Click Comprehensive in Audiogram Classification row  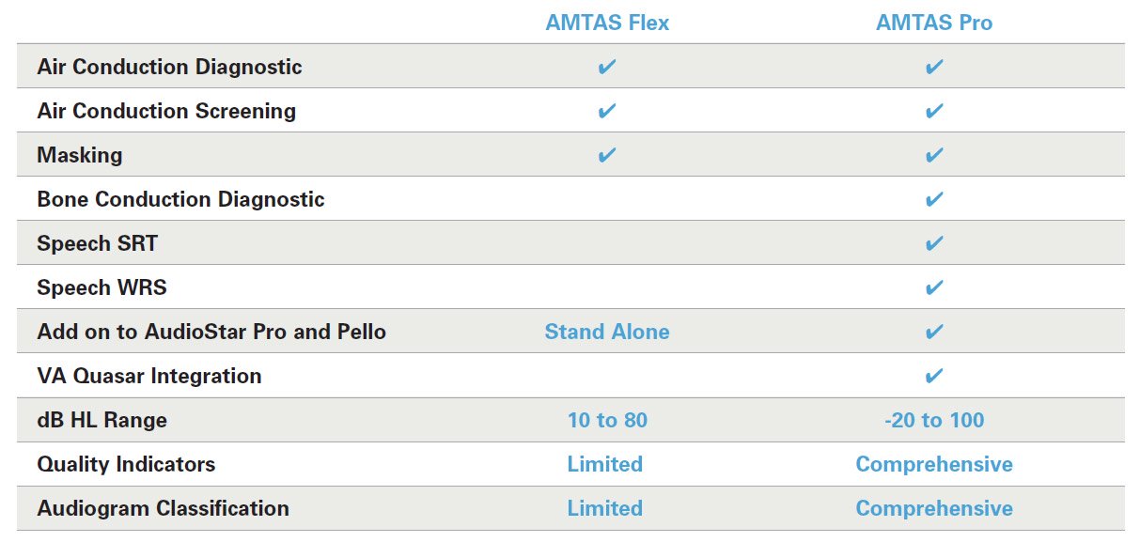click(933, 508)
